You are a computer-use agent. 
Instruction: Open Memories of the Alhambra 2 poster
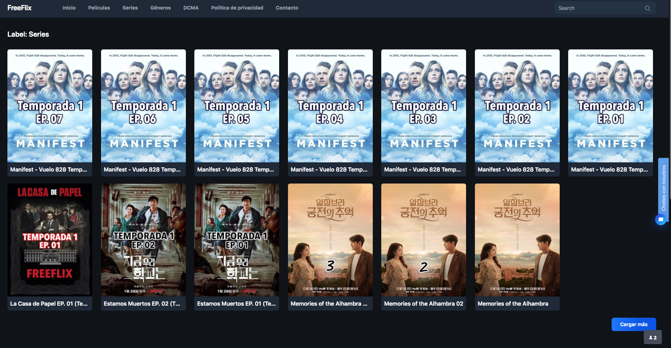click(424, 240)
